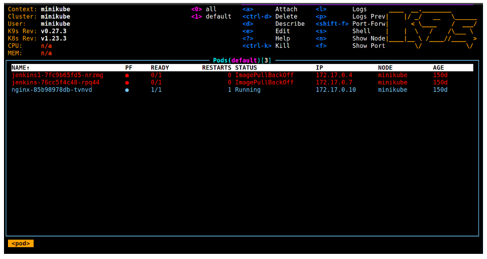Click IP address 172.17.0.10

tap(336, 90)
